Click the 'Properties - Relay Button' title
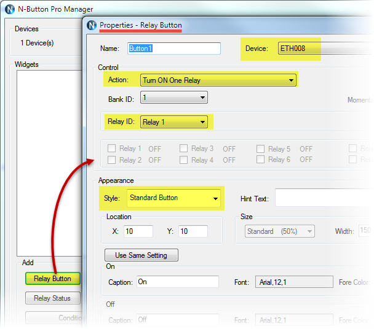The height and width of the screenshot is (329, 374). [x=141, y=25]
